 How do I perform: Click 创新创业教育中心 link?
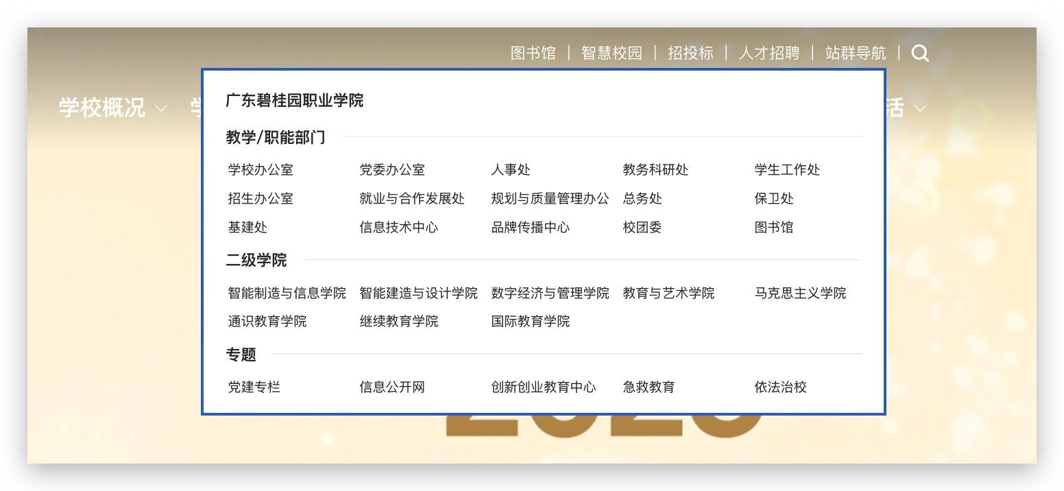(x=544, y=387)
